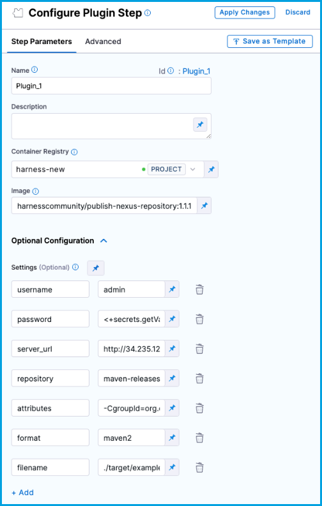Click pin icon next to Settings label
322x506 pixels.
point(96,268)
